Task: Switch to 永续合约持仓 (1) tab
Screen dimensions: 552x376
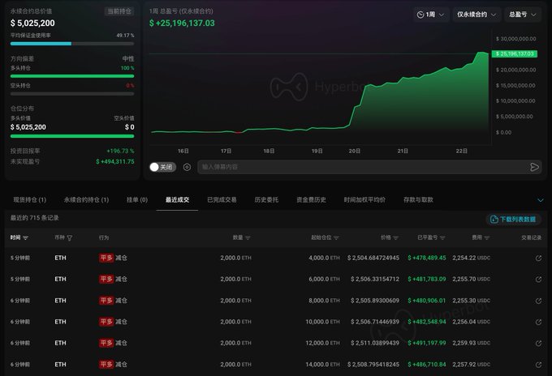Action: [x=86, y=200]
